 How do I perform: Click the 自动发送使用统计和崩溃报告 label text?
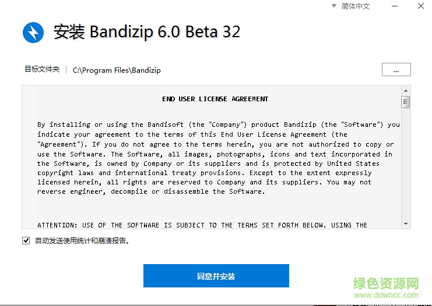pos(82,240)
